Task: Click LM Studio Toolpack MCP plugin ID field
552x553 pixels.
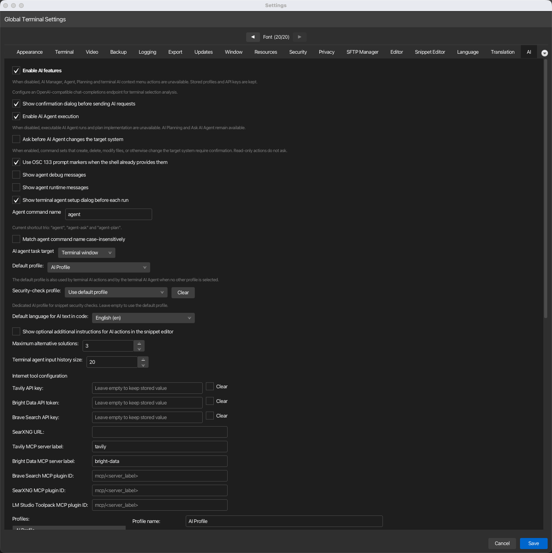Action: pyautogui.click(x=160, y=505)
